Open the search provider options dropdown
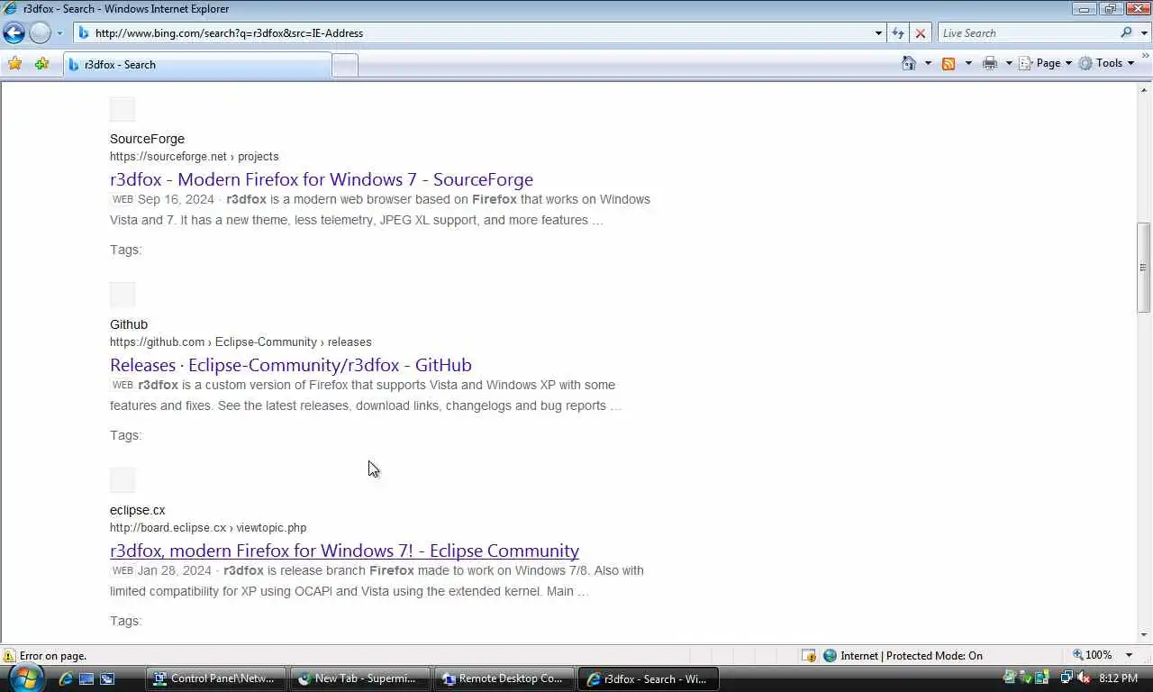The height and width of the screenshot is (692, 1153). click(x=1144, y=33)
